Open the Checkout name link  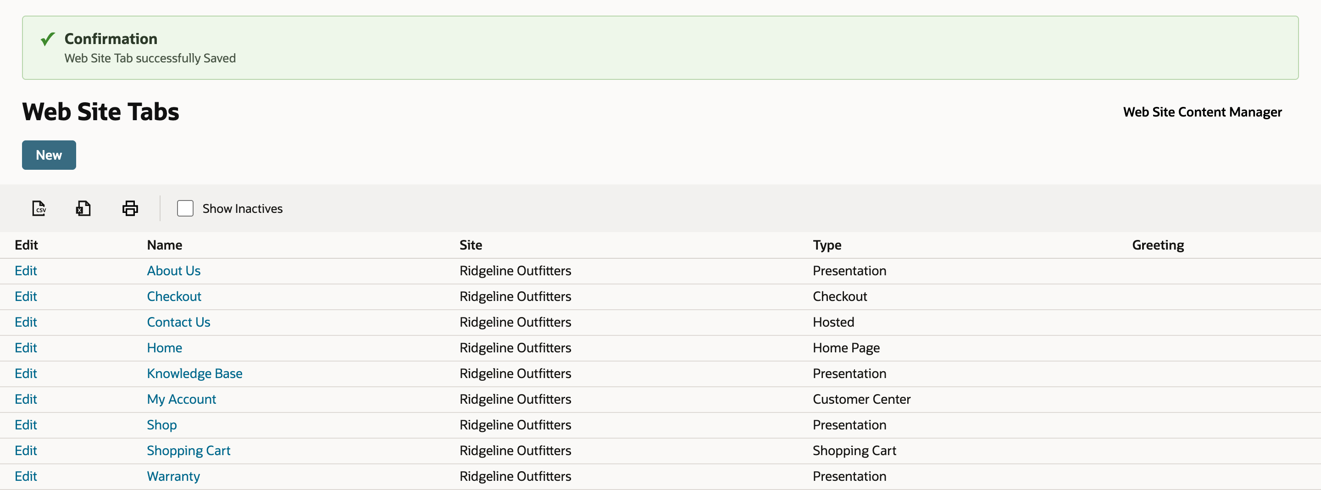174,296
